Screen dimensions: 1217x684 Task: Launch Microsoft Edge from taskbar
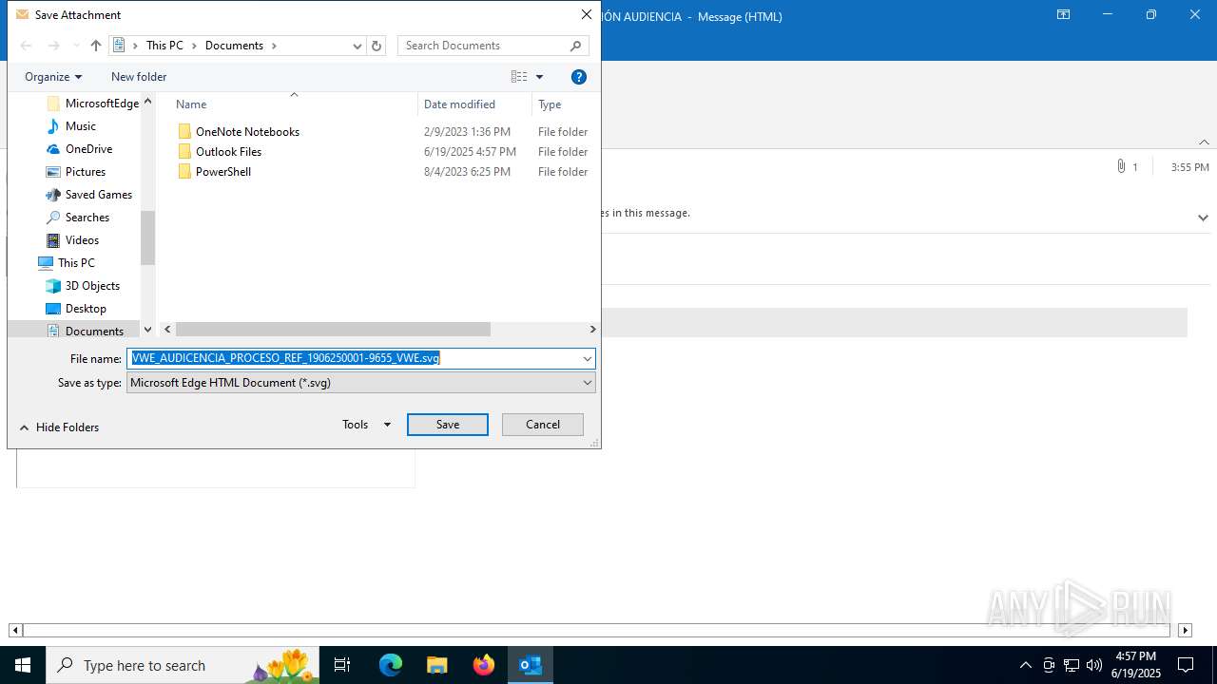coord(391,665)
